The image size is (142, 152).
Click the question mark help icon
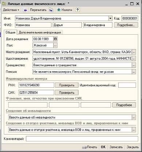pyautogui.click(x=77, y=10)
